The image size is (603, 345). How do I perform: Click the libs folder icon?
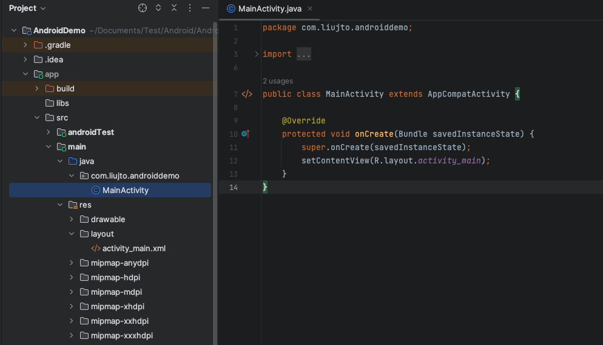(x=50, y=103)
